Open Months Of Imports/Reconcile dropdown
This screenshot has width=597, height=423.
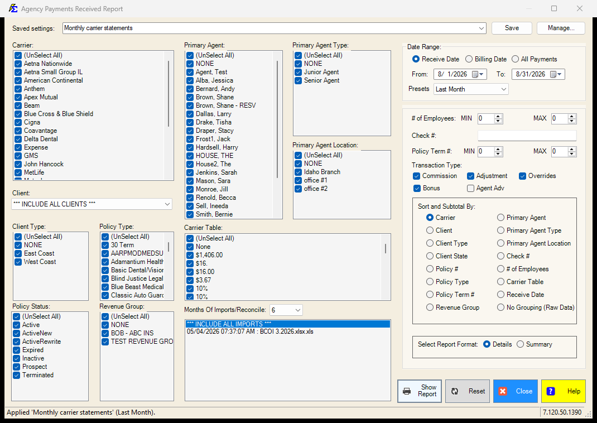tap(298, 310)
